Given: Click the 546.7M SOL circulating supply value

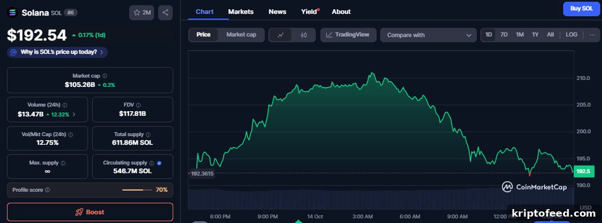Looking at the screenshot, I should [x=133, y=171].
